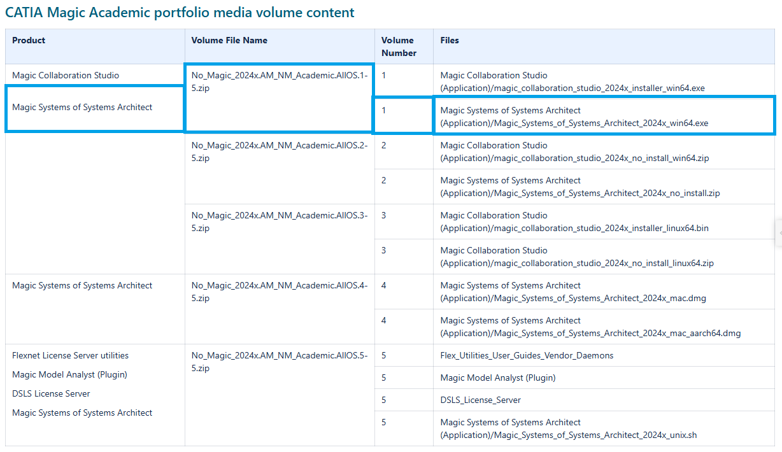Click volume number 1 beside Architect_2024x_win64.exe row

(384, 110)
